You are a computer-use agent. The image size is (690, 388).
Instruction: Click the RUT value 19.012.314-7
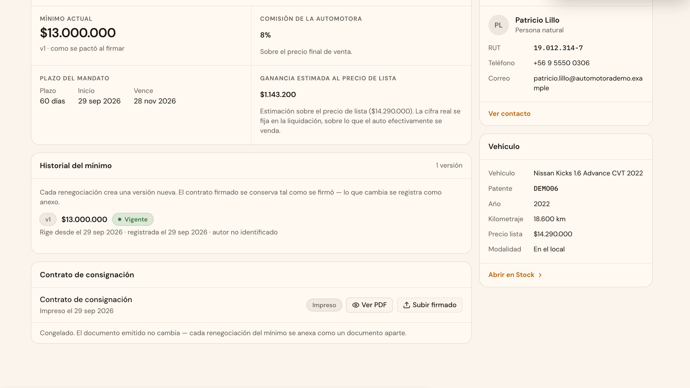click(x=558, y=48)
